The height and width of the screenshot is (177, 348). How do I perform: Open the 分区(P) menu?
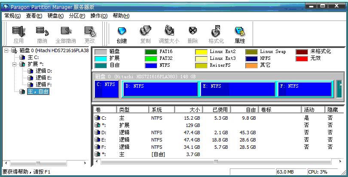(x=77, y=16)
